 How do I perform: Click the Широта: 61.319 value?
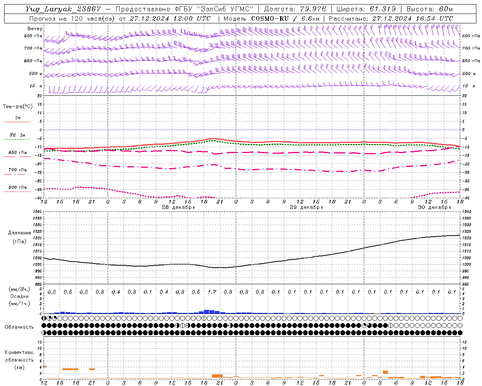pyautogui.click(x=366, y=9)
